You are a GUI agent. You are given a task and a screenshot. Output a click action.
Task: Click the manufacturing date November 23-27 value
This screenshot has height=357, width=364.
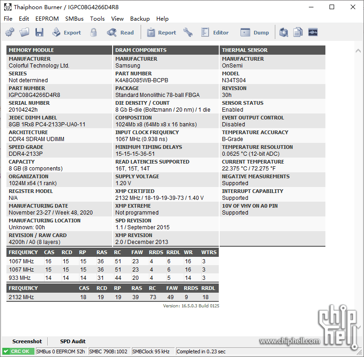click(x=51, y=213)
